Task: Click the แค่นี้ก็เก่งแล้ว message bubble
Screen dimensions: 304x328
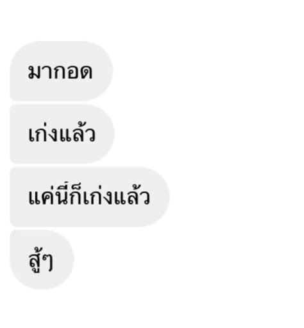Action: pyautogui.click(x=90, y=196)
